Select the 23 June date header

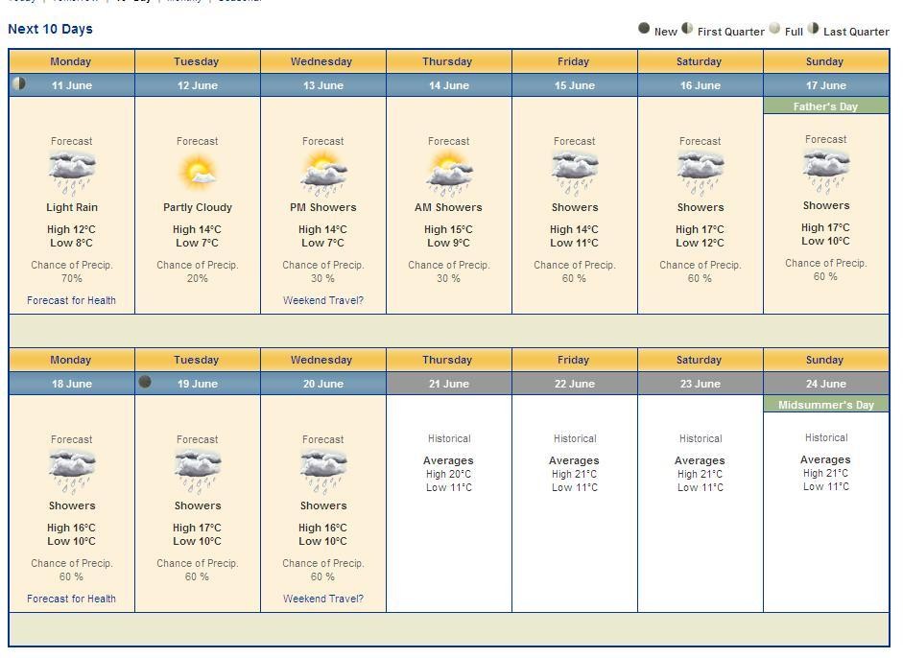coord(701,384)
